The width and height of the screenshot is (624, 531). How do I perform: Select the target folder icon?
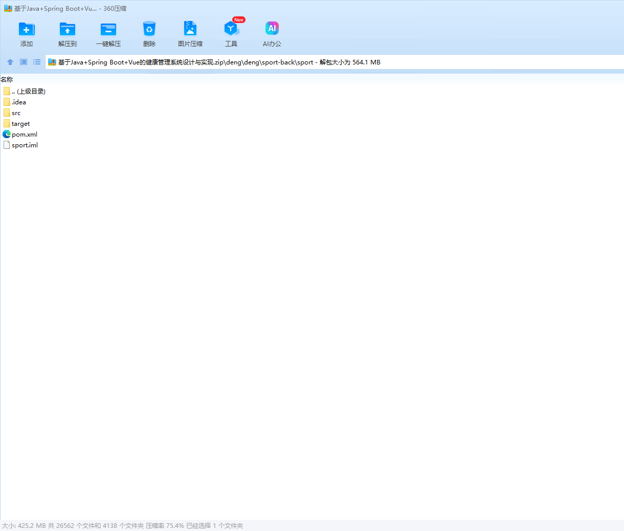7,123
